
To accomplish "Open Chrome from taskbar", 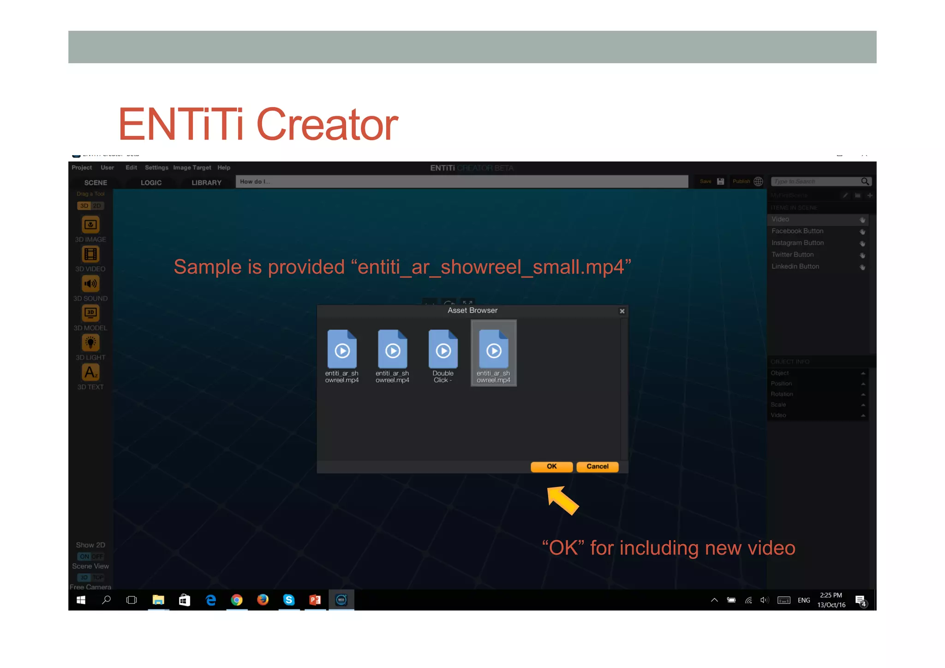I will pos(237,600).
